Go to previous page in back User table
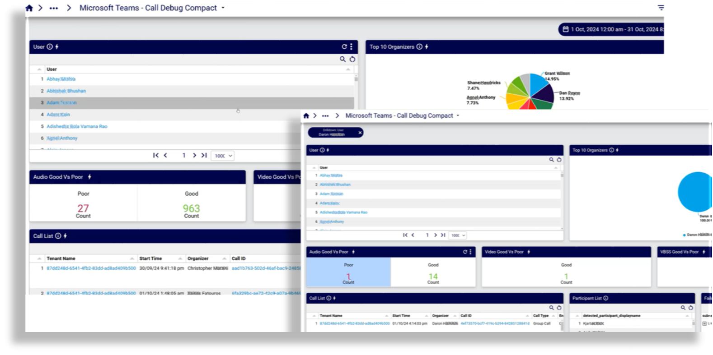This screenshot has width=713, height=355. (165, 155)
